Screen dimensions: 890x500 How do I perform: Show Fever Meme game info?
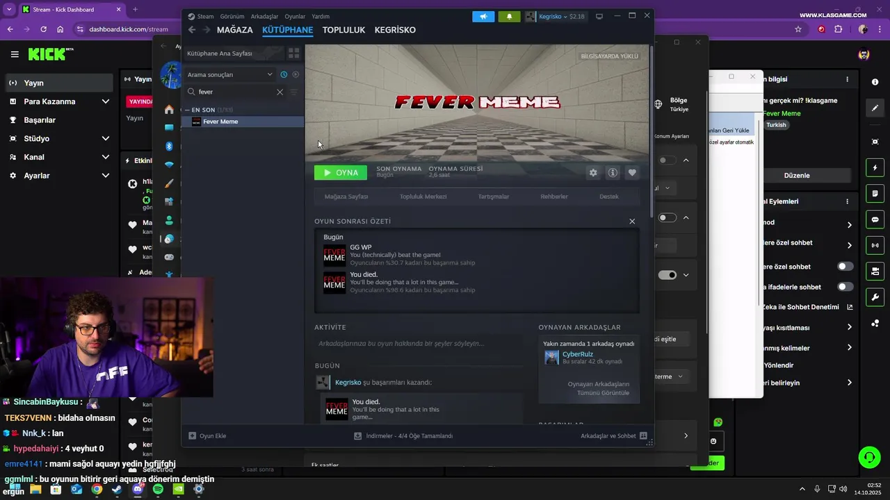click(x=613, y=173)
